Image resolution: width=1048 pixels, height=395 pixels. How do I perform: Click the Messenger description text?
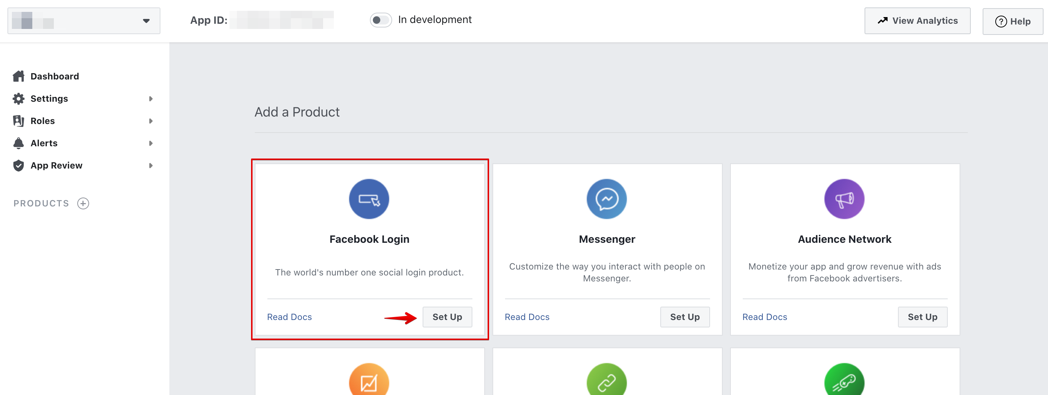pyautogui.click(x=606, y=272)
